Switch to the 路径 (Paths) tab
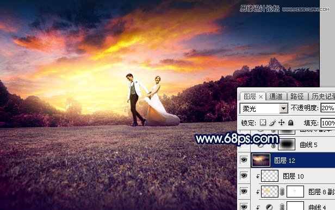335x210 pixels. [297, 97]
